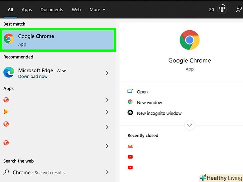Switch to the Documents tab

pyautogui.click(x=52, y=10)
